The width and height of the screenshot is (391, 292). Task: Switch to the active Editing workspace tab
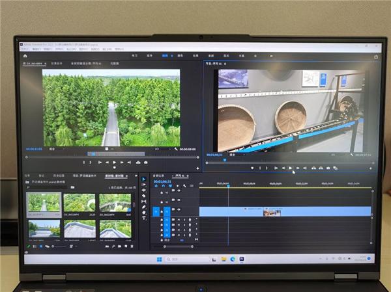tap(166, 57)
